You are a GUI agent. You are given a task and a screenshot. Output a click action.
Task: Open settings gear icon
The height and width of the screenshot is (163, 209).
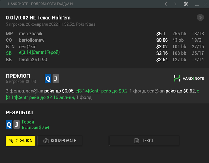click(x=186, y=4)
